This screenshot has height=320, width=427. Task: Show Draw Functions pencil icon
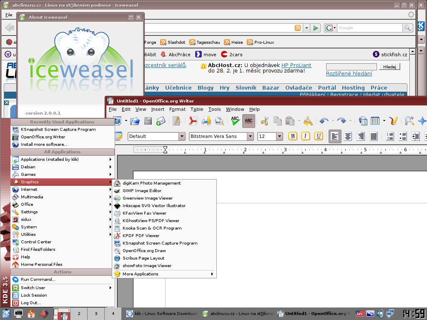393,121
